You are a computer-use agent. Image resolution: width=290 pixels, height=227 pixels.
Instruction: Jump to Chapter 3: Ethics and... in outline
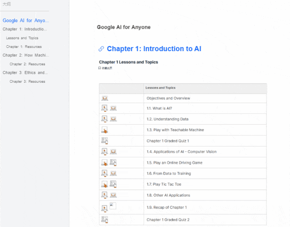pyautogui.click(x=25, y=72)
